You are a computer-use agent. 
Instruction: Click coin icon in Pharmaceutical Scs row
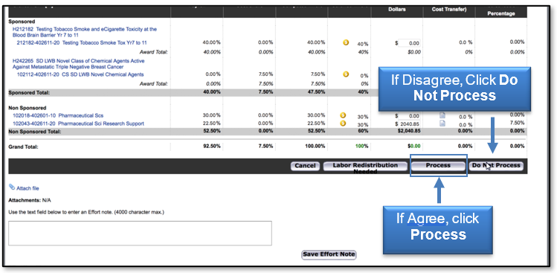point(343,115)
